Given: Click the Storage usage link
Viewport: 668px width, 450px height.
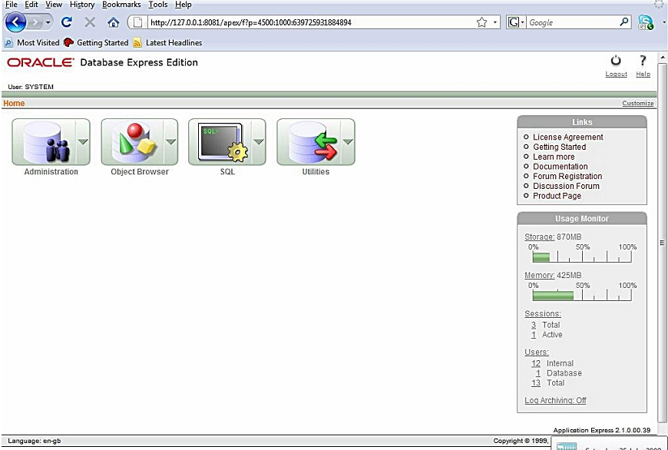Looking at the screenshot, I should tap(539, 237).
